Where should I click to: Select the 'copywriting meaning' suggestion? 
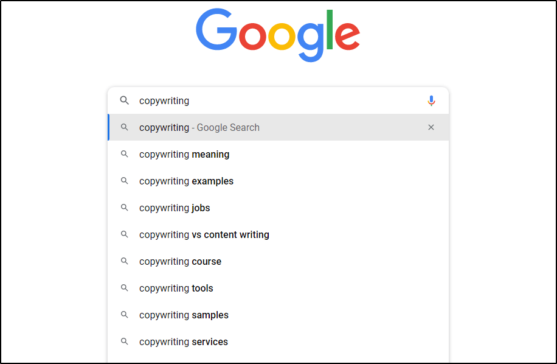(184, 154)
